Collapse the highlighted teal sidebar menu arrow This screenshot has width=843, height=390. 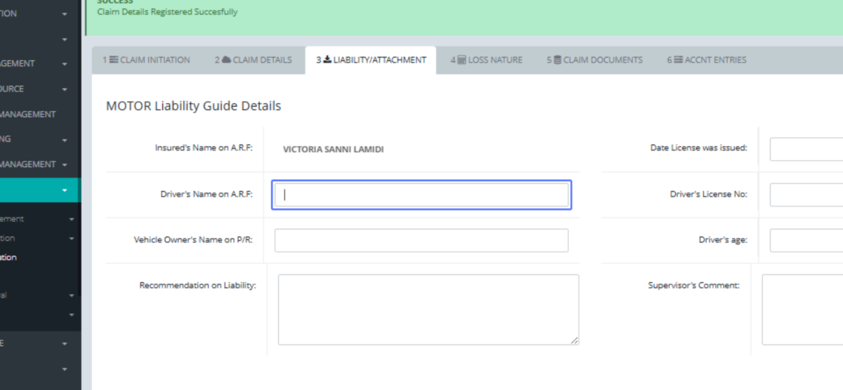(65, 190)
